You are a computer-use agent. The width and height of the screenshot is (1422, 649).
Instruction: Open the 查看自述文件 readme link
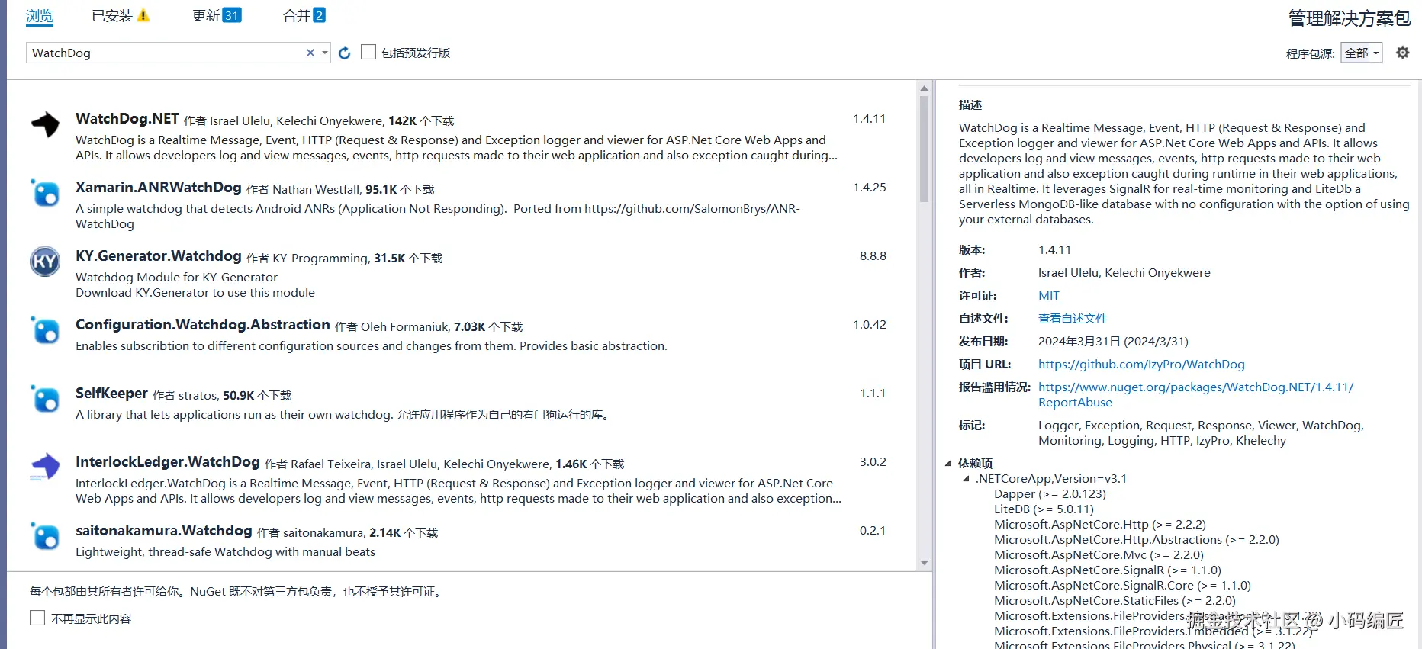[x=1072, y=319]
